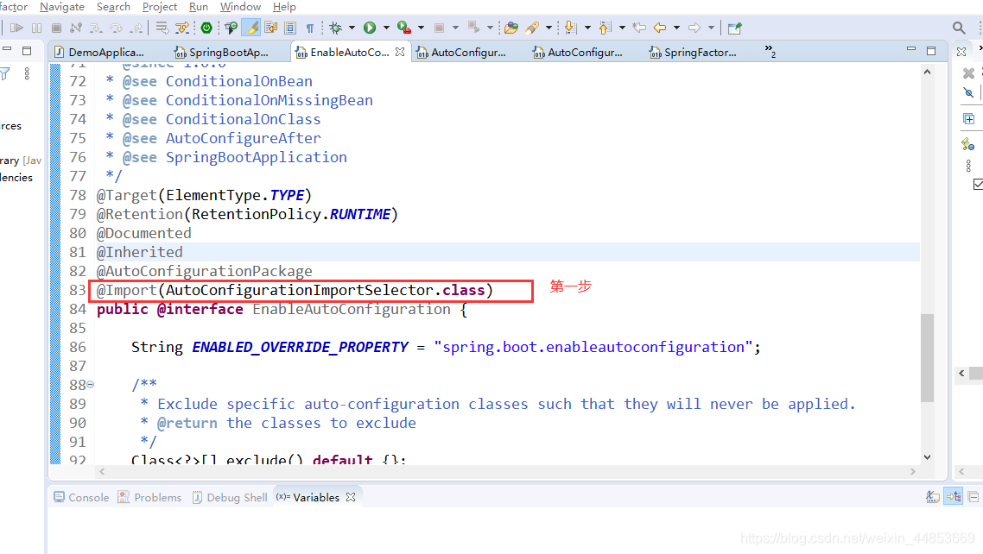Click the Run External Tools icon
The width and height of the screenshot is (983, 554).
(404, 28)
